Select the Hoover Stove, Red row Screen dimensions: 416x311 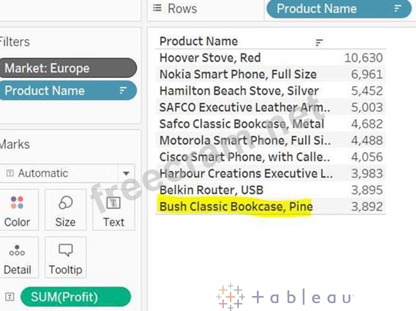[x=210, y=58]
